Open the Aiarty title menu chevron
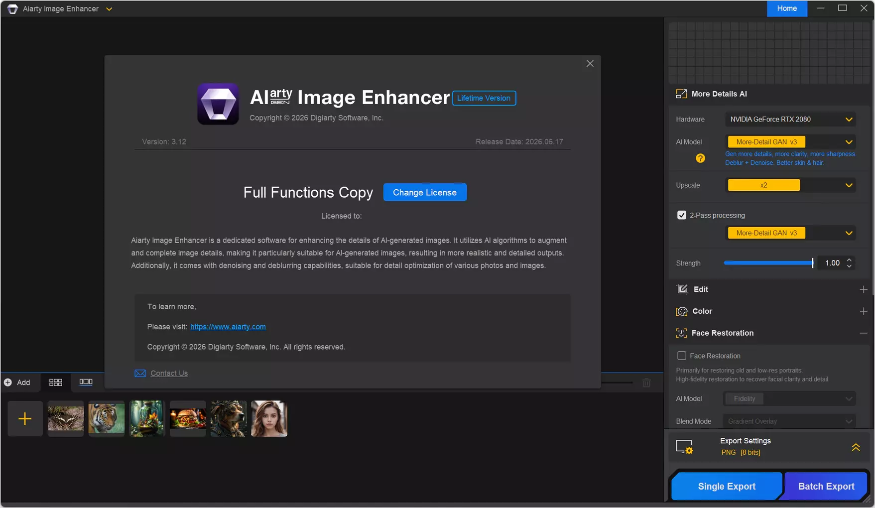875x508 pixels. click(109, 9)
